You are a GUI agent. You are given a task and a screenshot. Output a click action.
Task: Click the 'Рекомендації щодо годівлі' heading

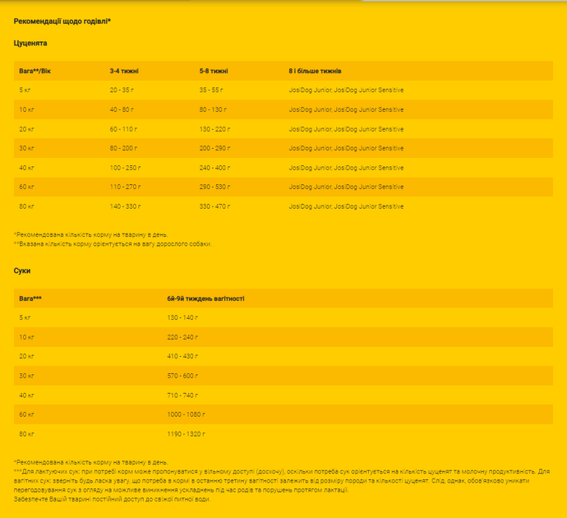coord(62,21)
